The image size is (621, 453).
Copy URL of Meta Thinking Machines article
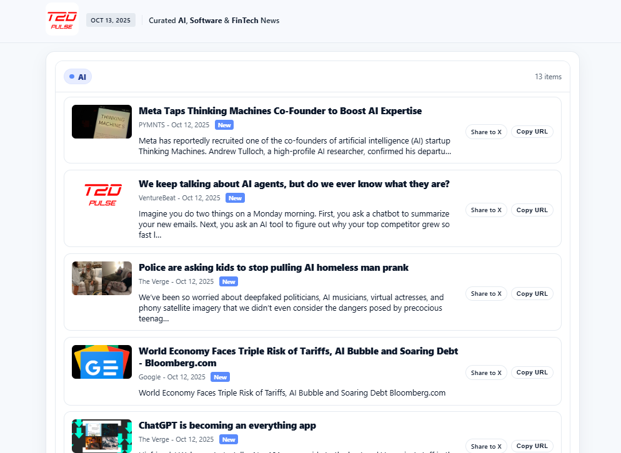click(x=532, y=132)
